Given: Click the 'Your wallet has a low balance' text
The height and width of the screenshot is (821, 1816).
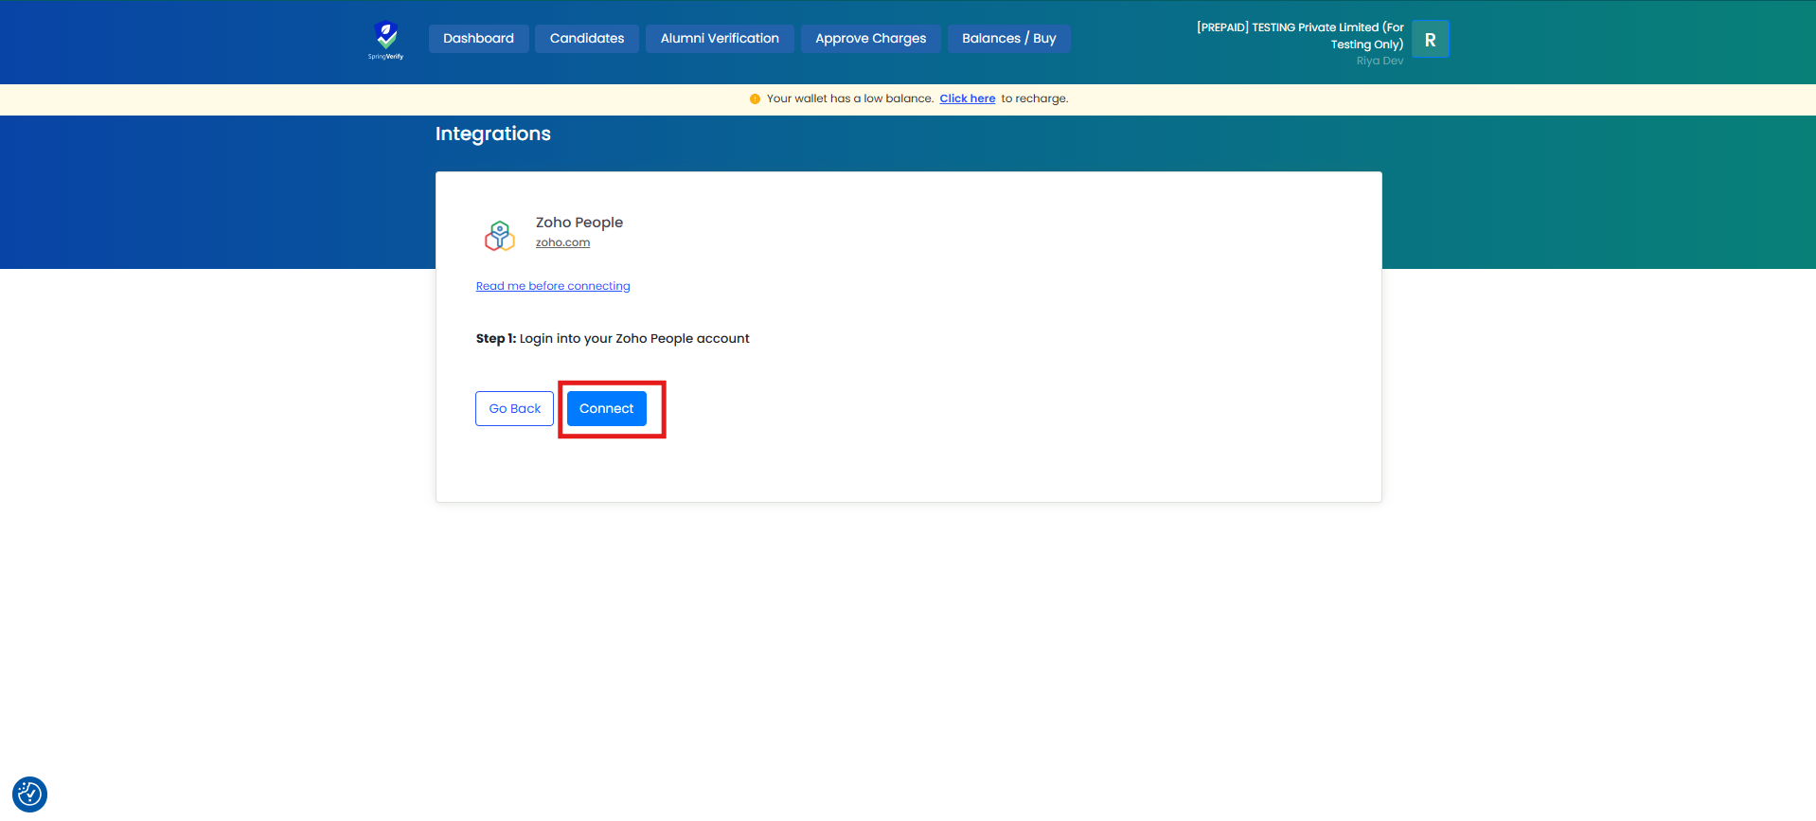Looking at the screenshot, I should point(850,98).
